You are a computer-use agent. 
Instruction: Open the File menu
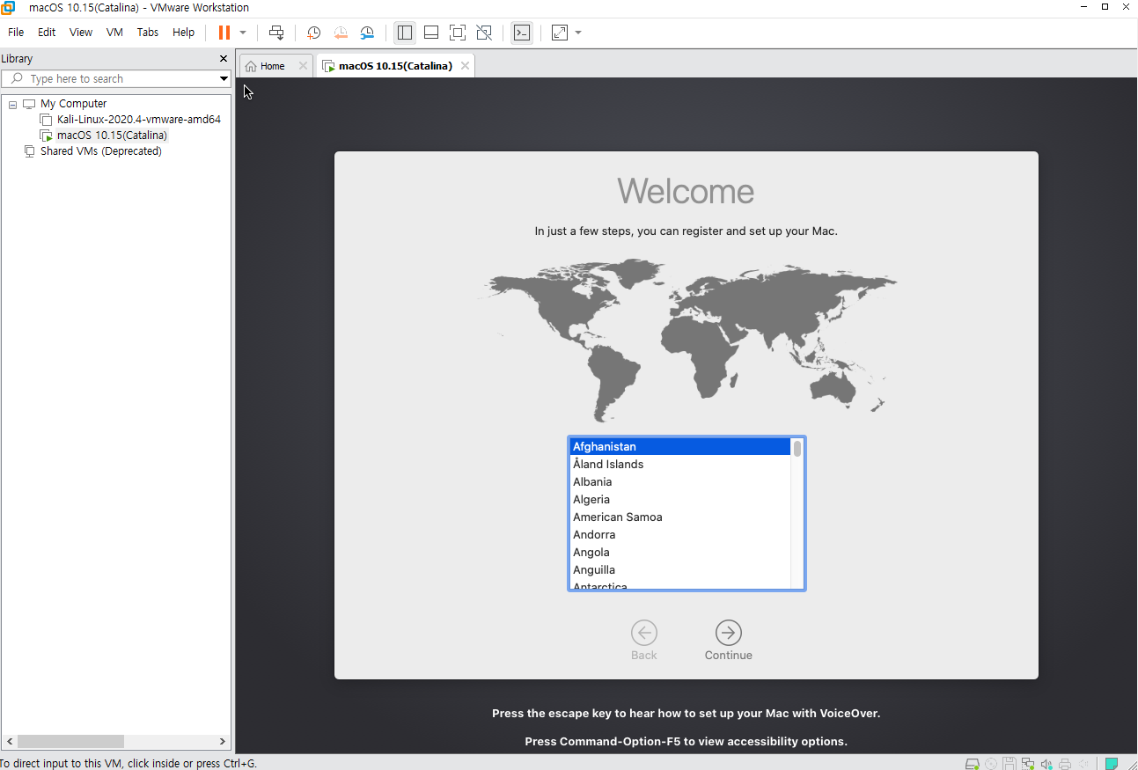coord(16,33)
